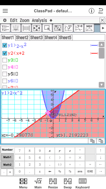The width and height of the screenshot is (106, 189).
Task: Tap the ans key
Action: pyautogui.click(x=80, y=171)
